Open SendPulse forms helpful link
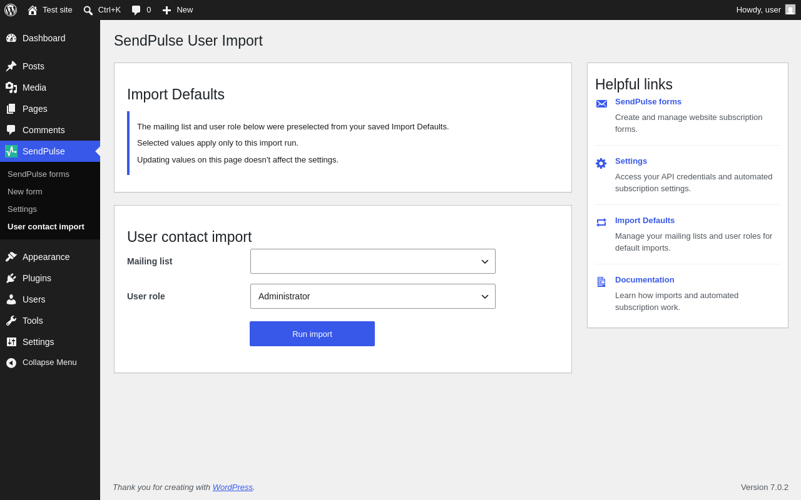 [x=648, y=101]
